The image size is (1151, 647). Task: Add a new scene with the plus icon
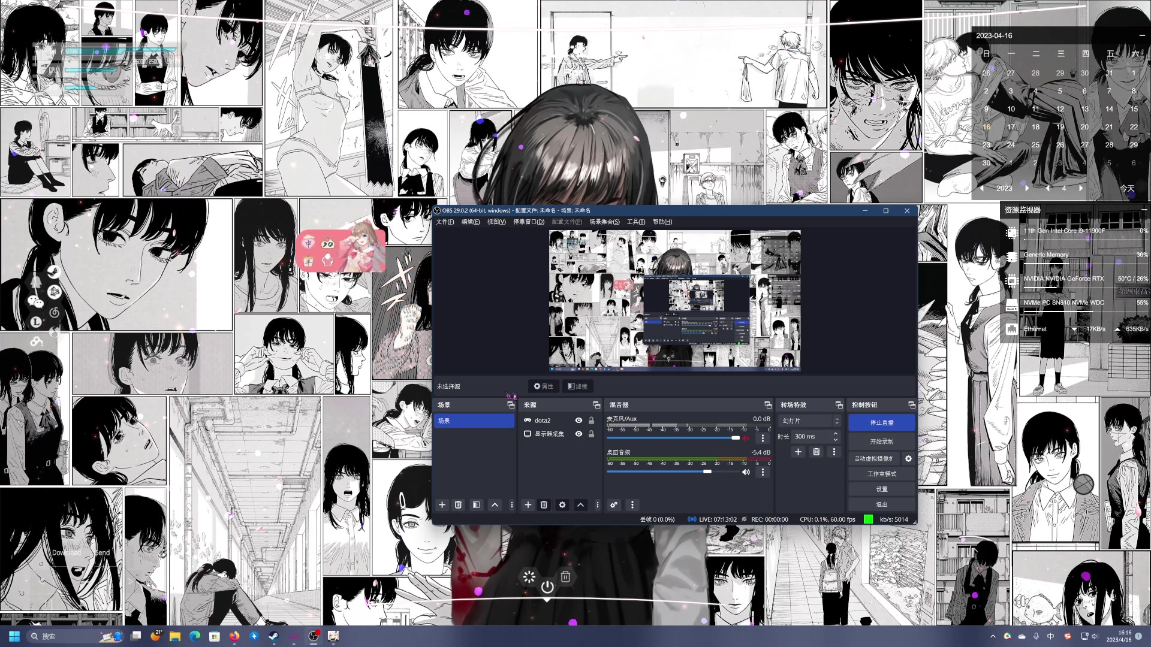click(x=442, y=505)
